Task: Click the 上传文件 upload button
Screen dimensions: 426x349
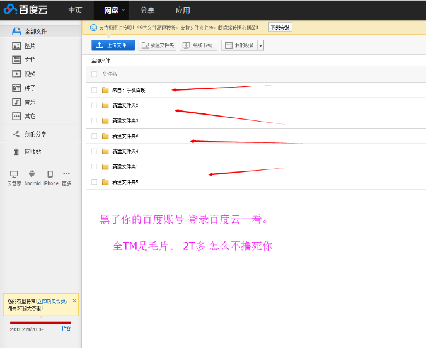Action: [x=113, y=45]
